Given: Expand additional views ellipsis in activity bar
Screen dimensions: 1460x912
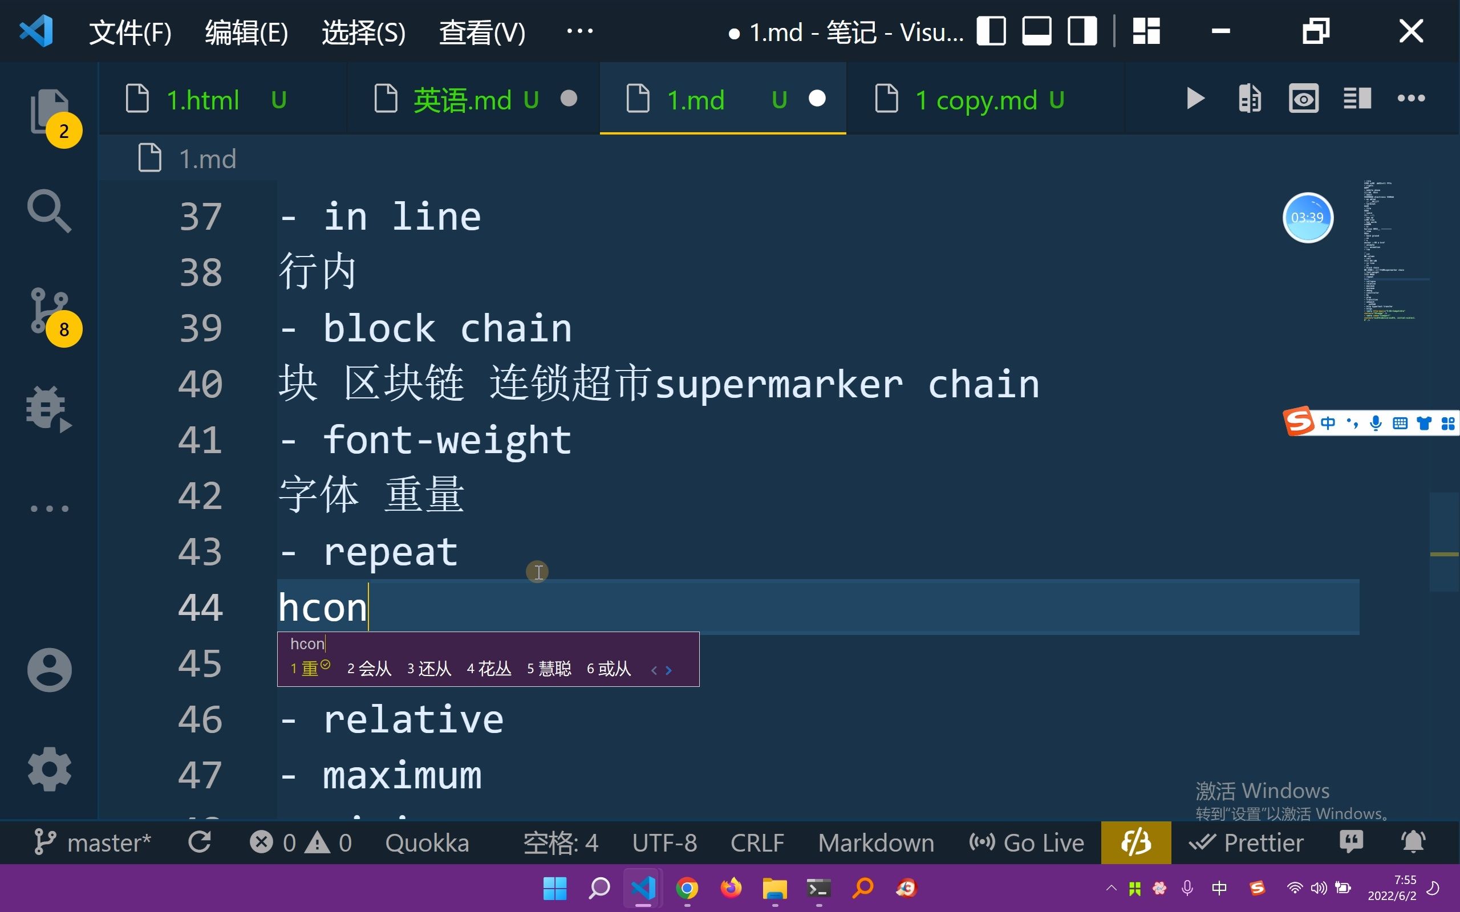Looking at the screenshot, I should tap(49, 508).
